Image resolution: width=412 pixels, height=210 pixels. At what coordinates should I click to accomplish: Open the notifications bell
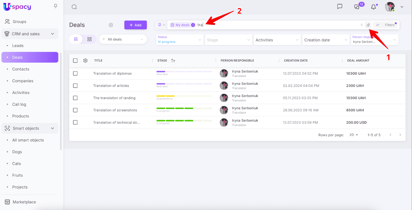(x=373, y=7)
